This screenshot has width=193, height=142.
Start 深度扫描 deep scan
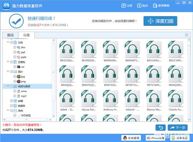point(160,21)
